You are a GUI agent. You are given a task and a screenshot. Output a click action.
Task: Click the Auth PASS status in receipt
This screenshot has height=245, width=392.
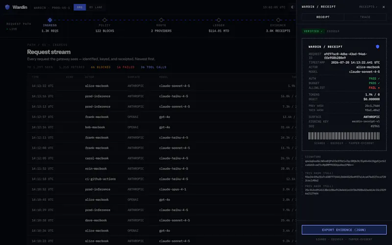374,78
